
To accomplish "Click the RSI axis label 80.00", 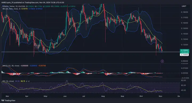I will click(183, 80).
